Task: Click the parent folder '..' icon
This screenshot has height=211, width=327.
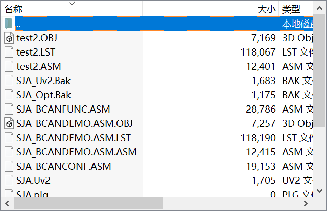Action: pos(9,23)
